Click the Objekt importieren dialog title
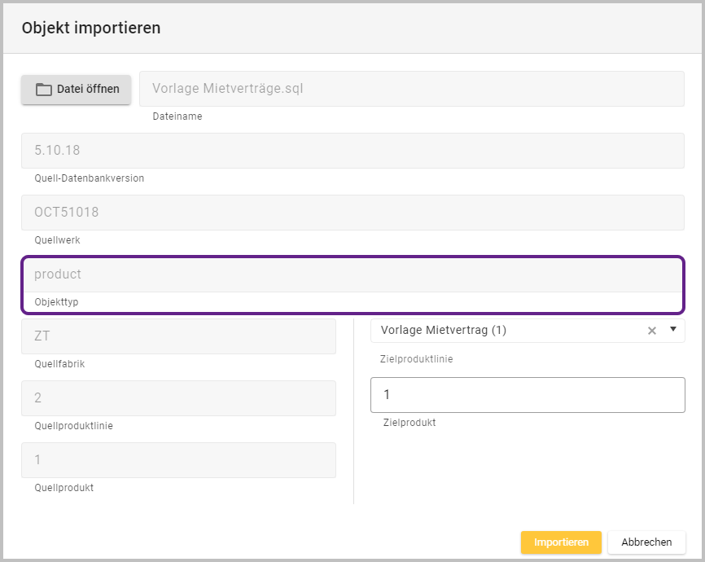This screenshot has width=705, height=562. pos(91,28)
